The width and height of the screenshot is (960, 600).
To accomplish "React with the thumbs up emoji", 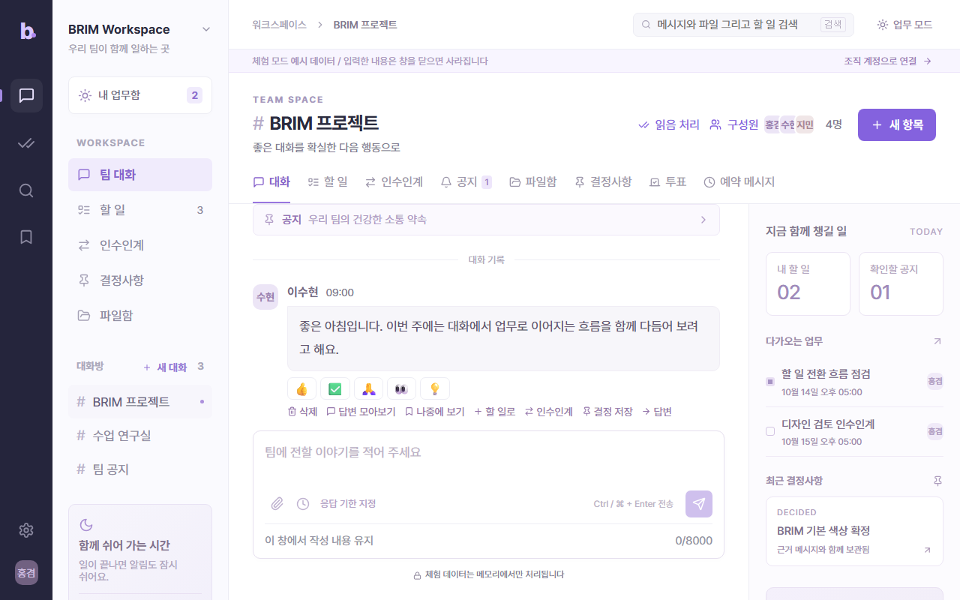I will tap(302, 388).
